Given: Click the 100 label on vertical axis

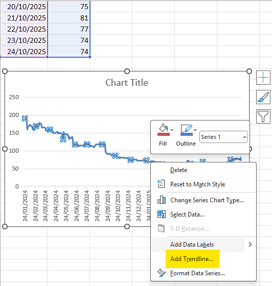Looking at the screenshot, I should pyautogui.click(x=14, y=151).
